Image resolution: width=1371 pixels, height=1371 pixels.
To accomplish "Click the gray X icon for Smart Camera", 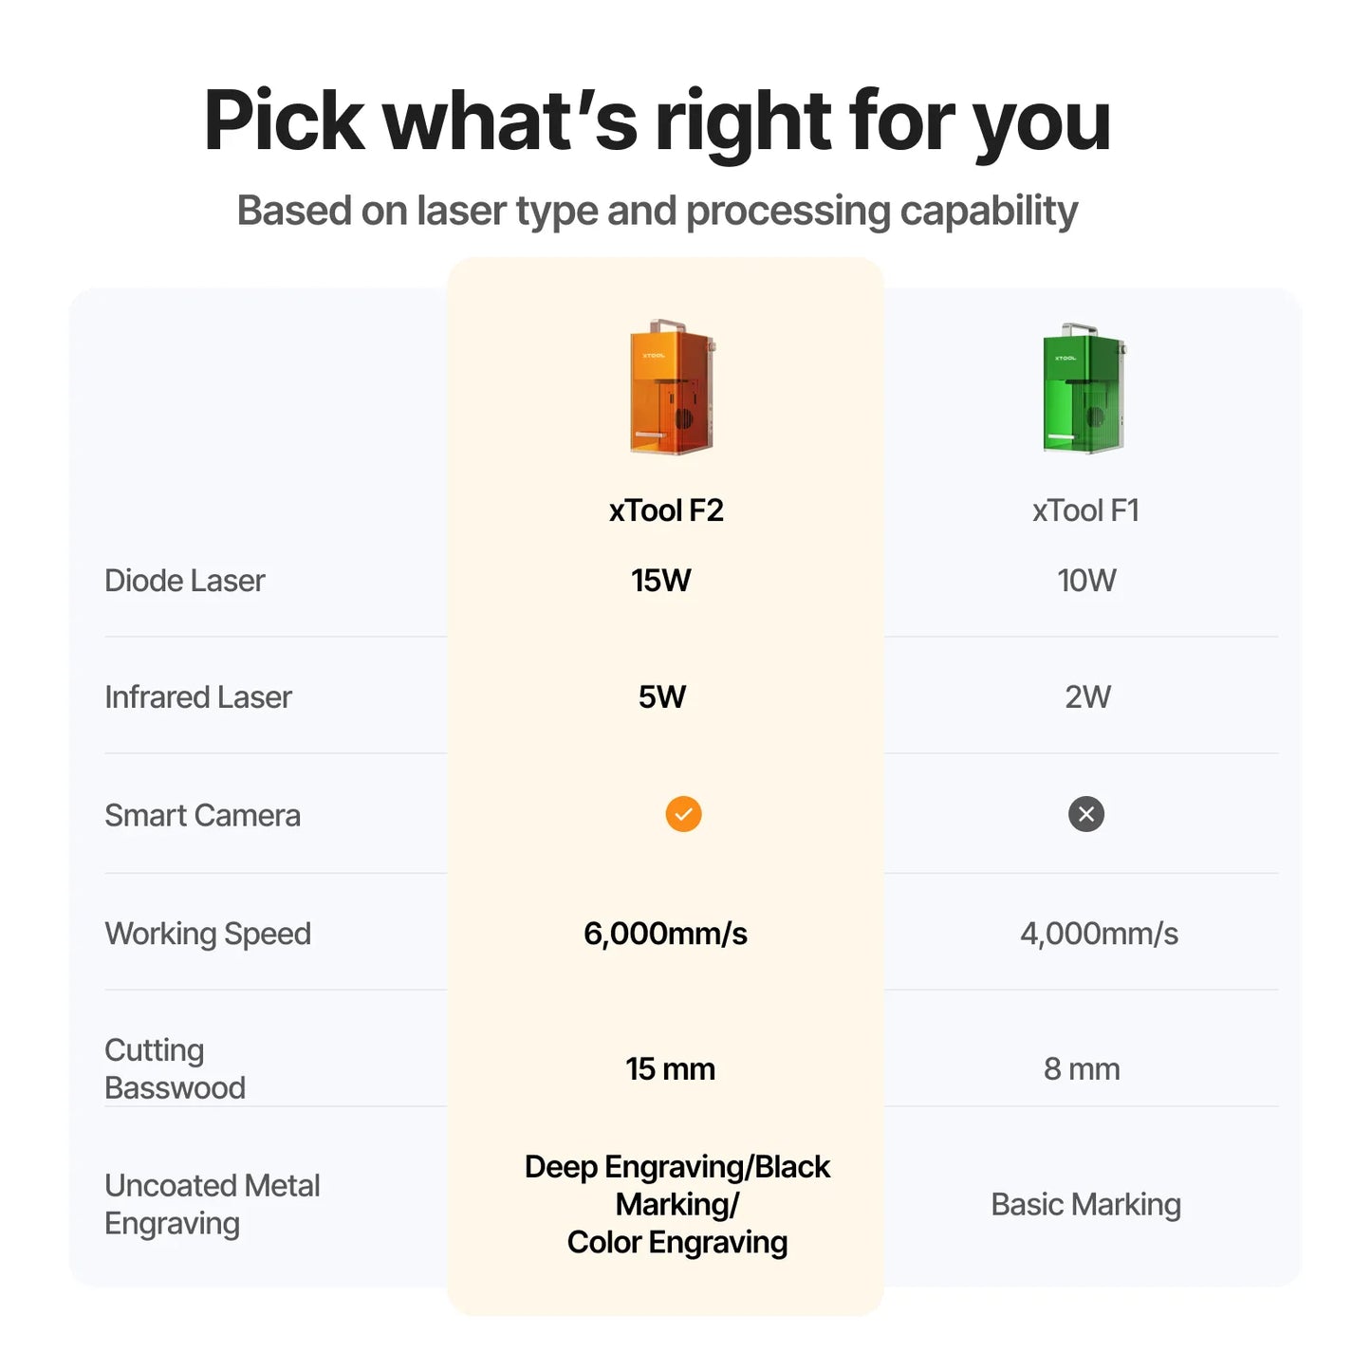I will (x=1086, y=814).
